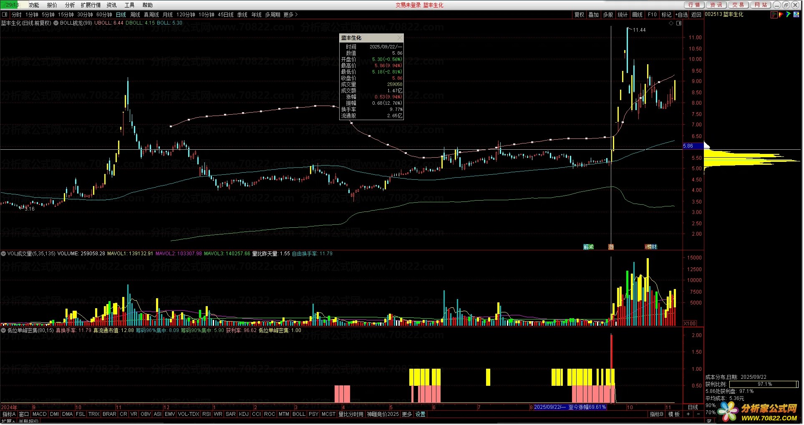Click the diamond marker icon above the chart
The image size is (804, 425).
[x=671, y=23]
